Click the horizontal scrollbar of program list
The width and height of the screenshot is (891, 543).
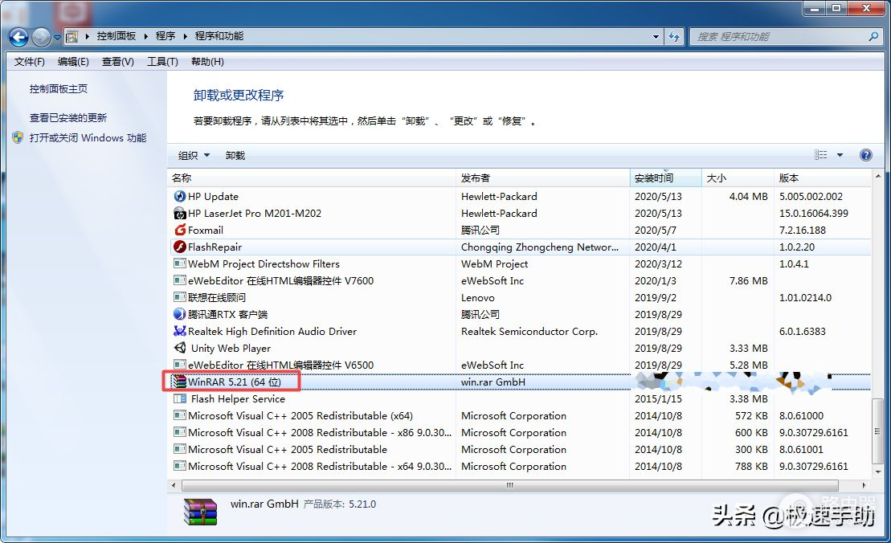tap(509, 485)
